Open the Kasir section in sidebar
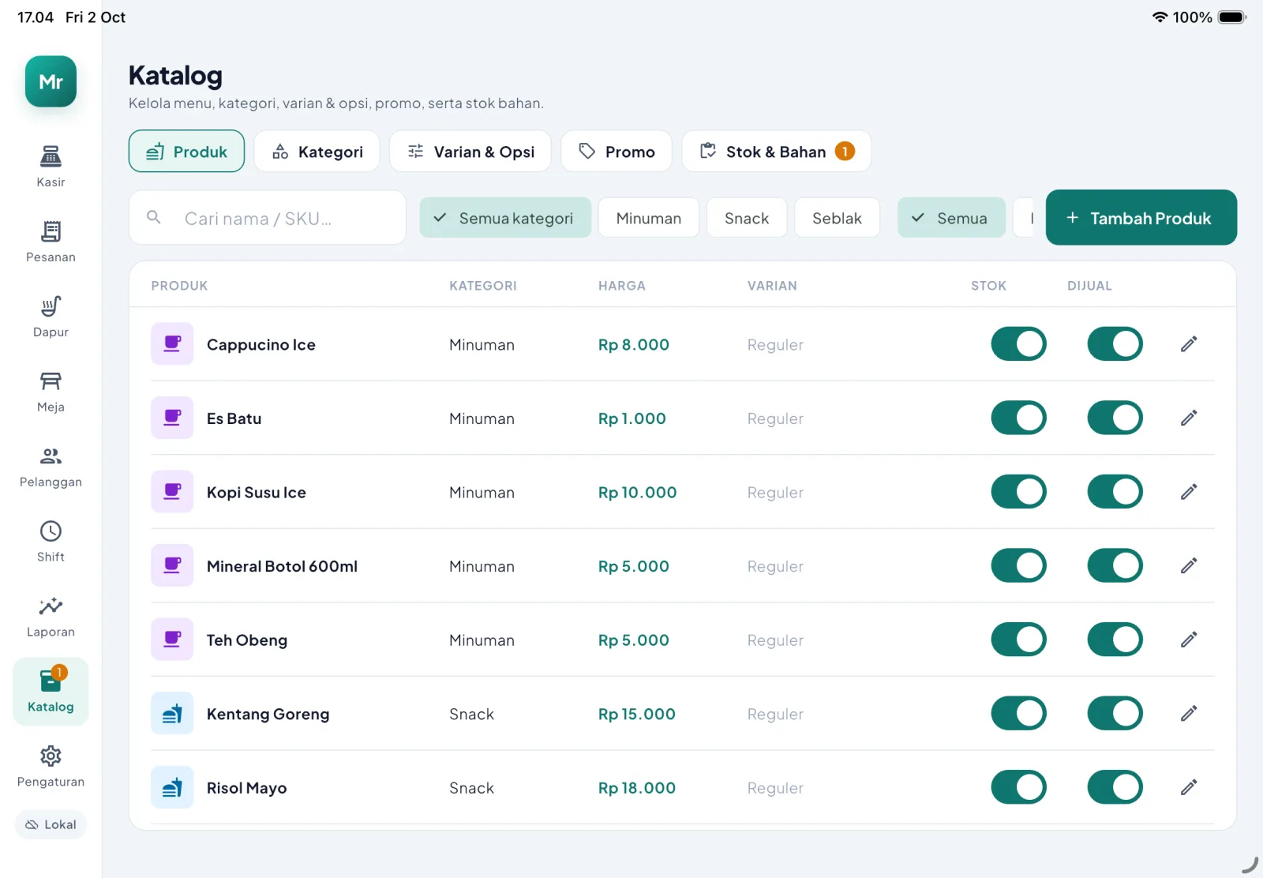 51,167
